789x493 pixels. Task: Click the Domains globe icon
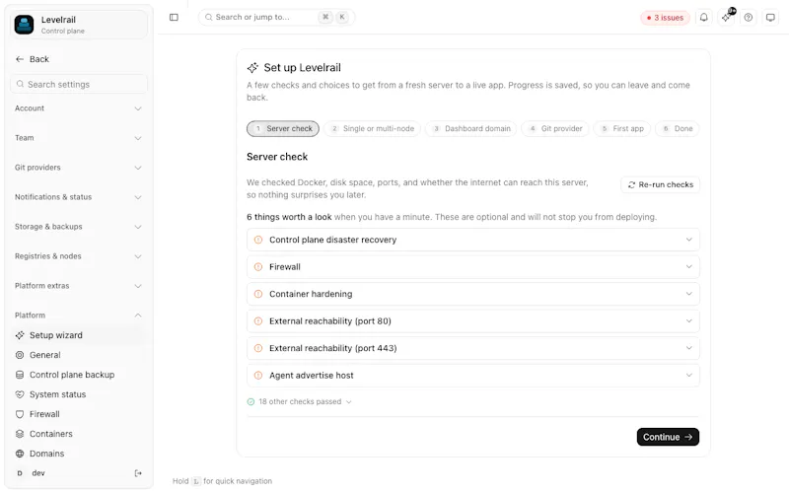click(20, 454)
